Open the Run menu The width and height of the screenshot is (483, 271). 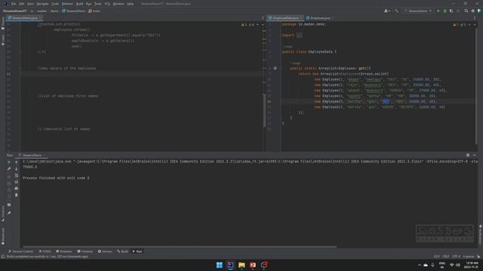point(89,4)
